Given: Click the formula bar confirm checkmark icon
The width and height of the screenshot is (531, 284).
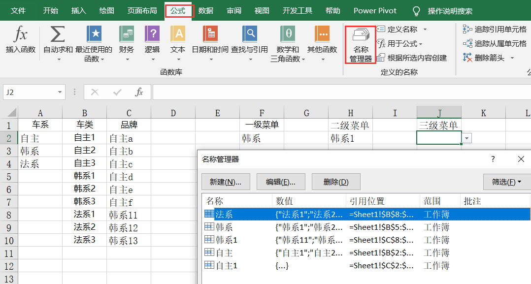Looking at the screenshot, I should click(117, 92).
